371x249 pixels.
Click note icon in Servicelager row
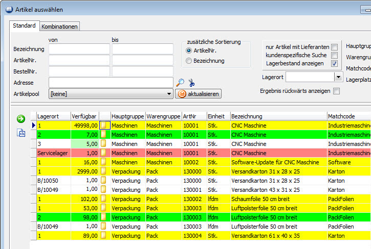click(x=104, y=153)
